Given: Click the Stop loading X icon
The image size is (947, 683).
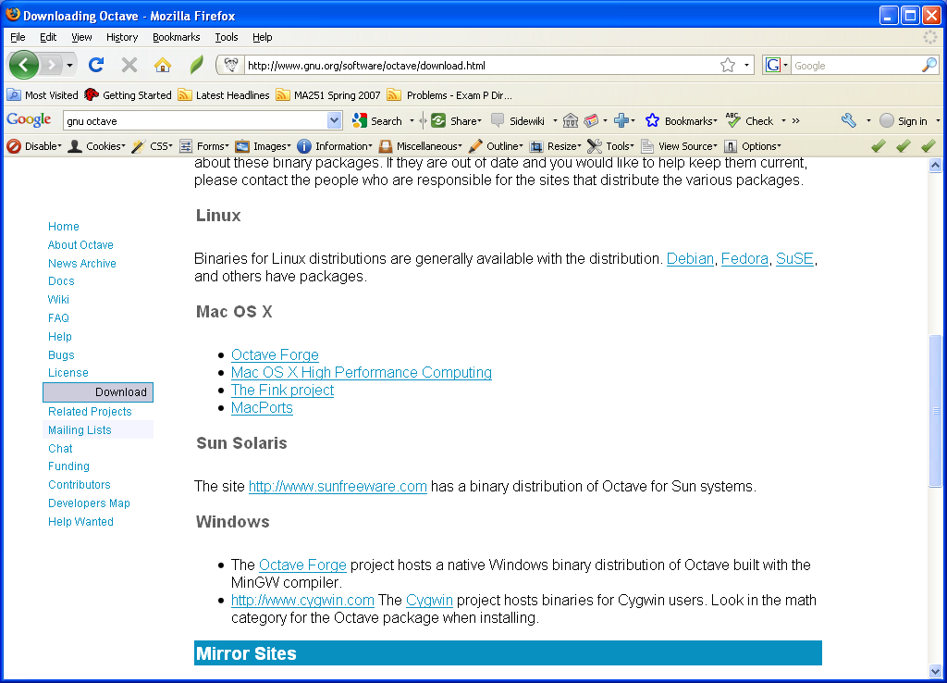Looking at the screenshot, I should pyautogui.click(x=129, y=65).
